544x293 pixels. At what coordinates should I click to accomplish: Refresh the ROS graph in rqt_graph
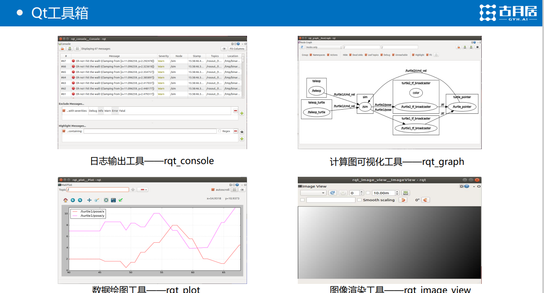click(x=302, y=47)
